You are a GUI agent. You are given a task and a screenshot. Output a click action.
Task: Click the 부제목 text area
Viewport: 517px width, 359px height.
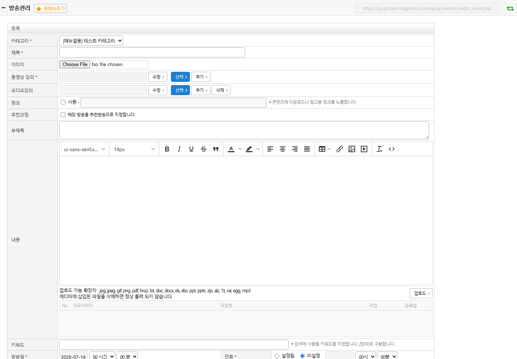244,130
